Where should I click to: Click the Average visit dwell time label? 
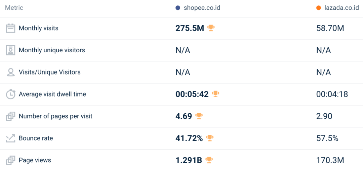click(52, 94)
